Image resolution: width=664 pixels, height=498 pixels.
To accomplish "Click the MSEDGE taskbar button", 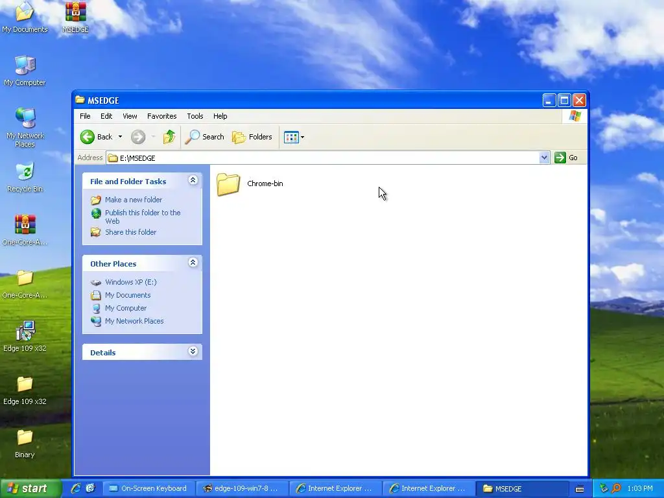I will (522, 489).
